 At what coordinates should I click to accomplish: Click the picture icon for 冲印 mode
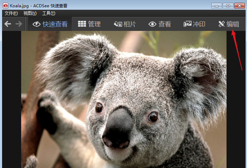pyautogui.click(x=187, y=24)
